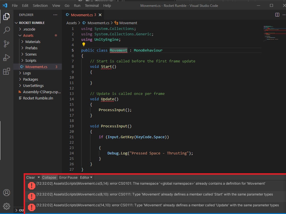The image size is (286, 214).
Task: Collapse the Assets folder
Action: coord(28,35)
